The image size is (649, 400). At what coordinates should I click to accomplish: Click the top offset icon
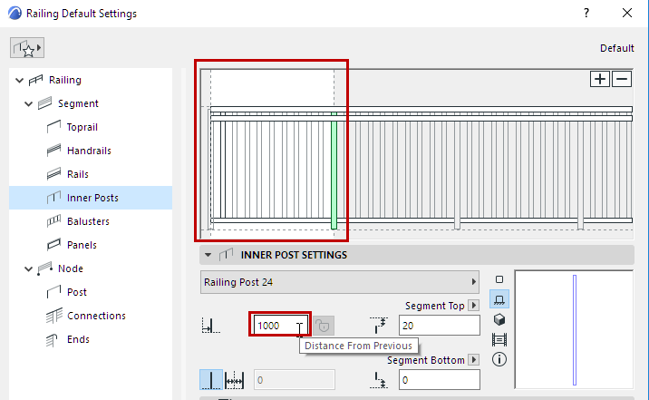point(379,326)
